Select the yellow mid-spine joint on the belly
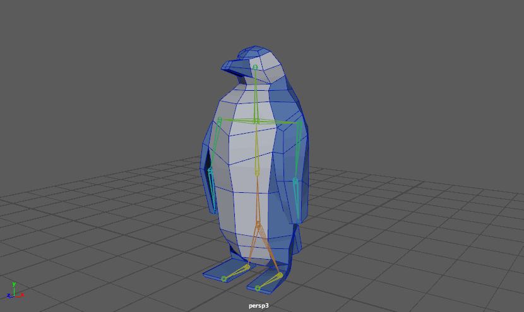Viewport: 524px width, 312px height. click(257, 173)
